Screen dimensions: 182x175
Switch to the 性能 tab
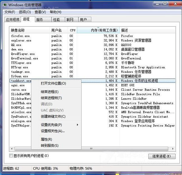(x=56, y=20)
